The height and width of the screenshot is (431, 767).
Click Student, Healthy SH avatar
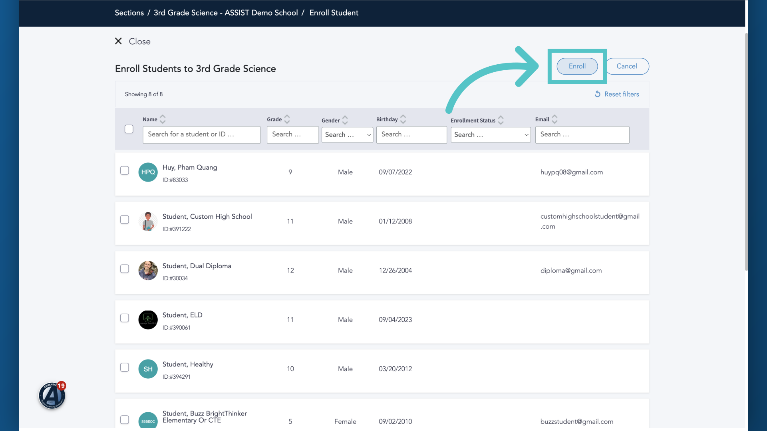tap(148, 369)
